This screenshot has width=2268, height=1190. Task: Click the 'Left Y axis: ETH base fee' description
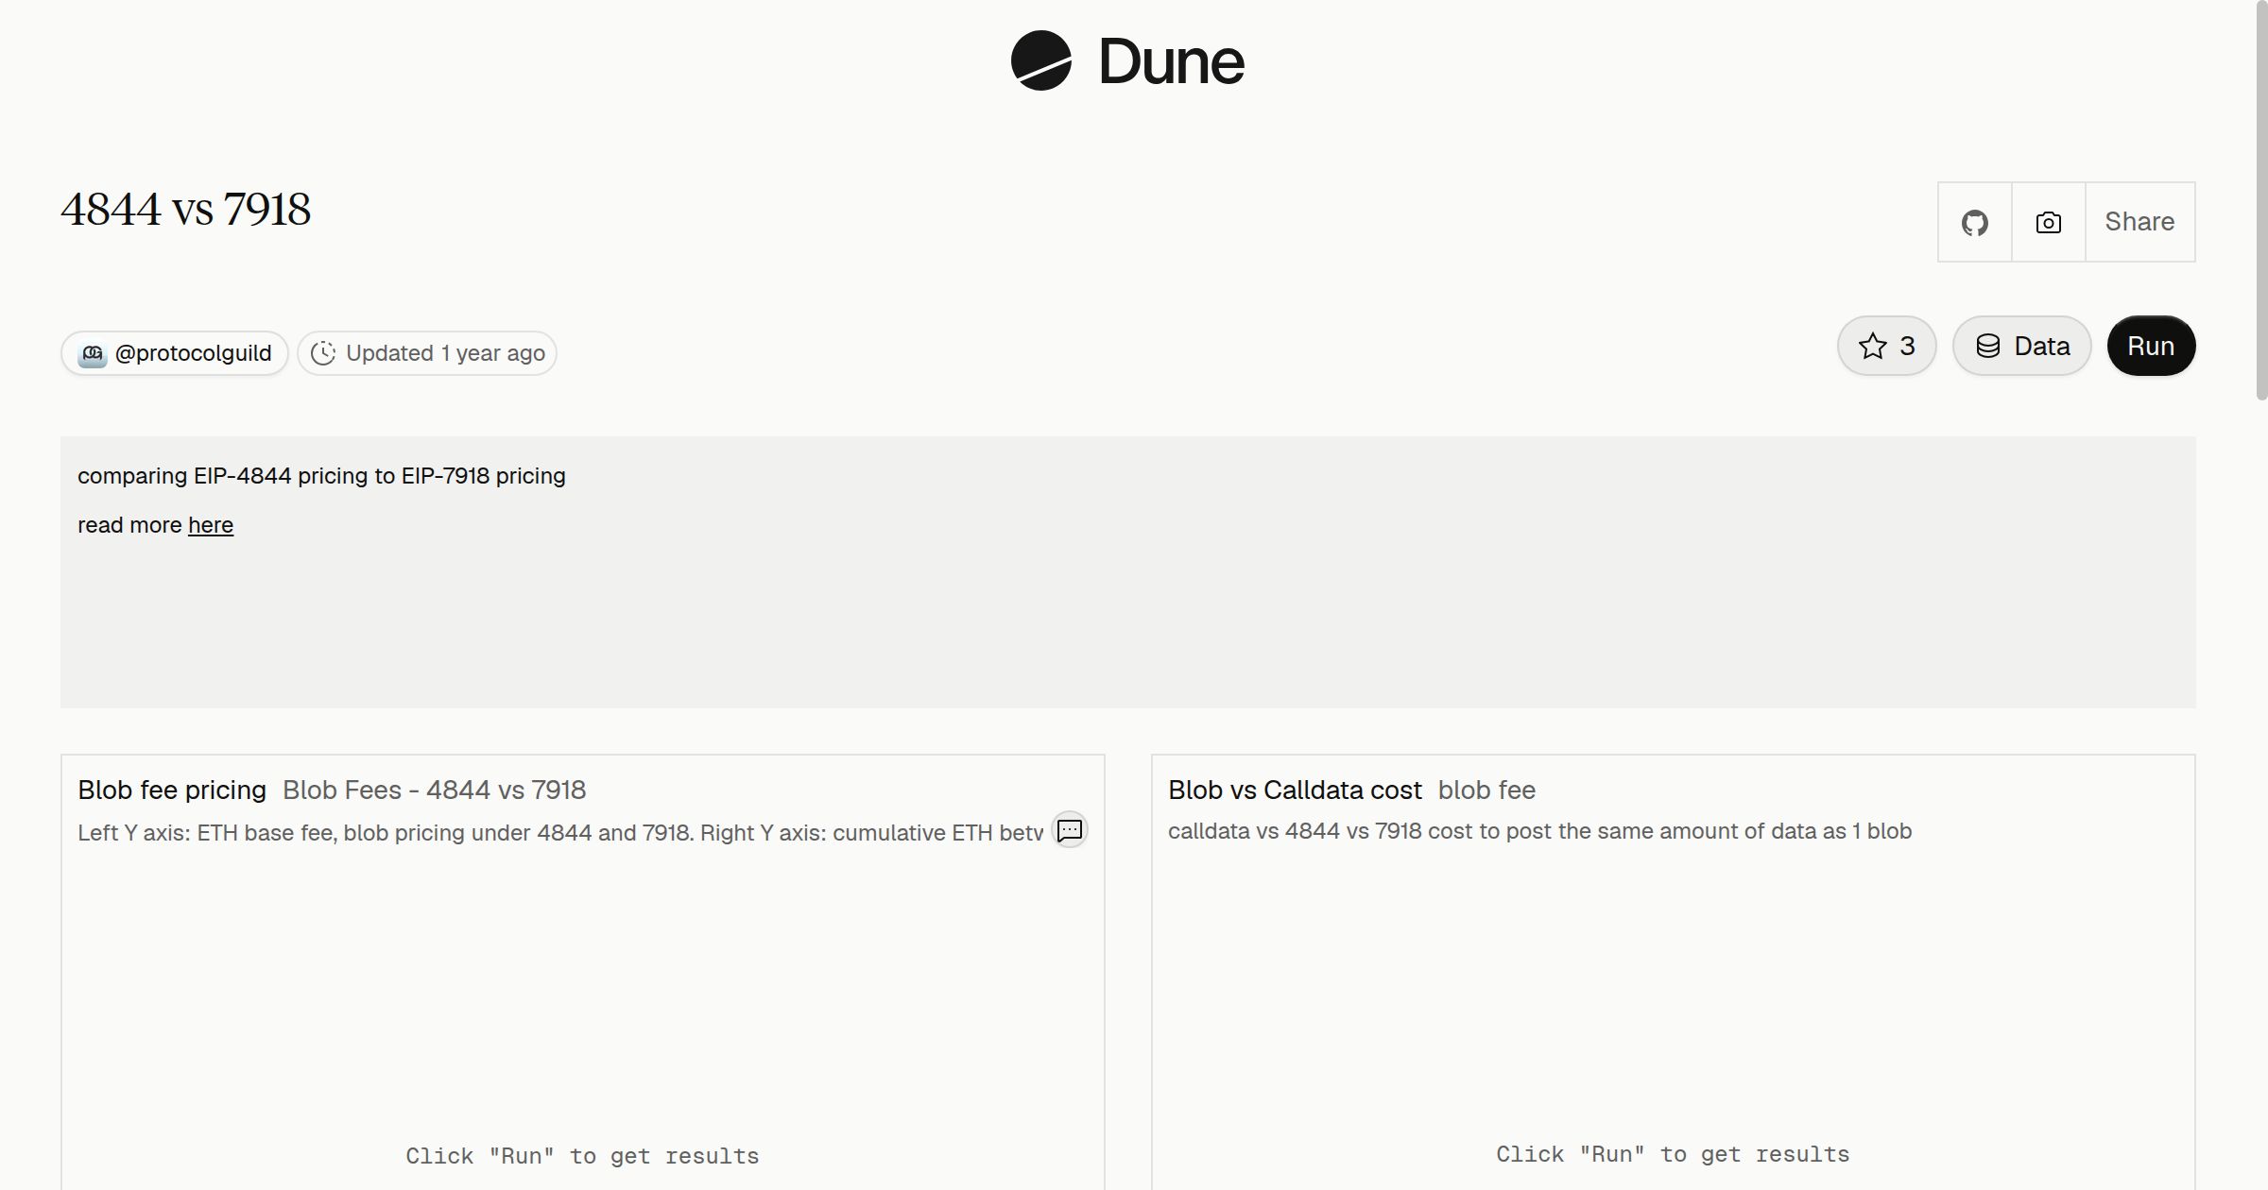click(560, 833)
